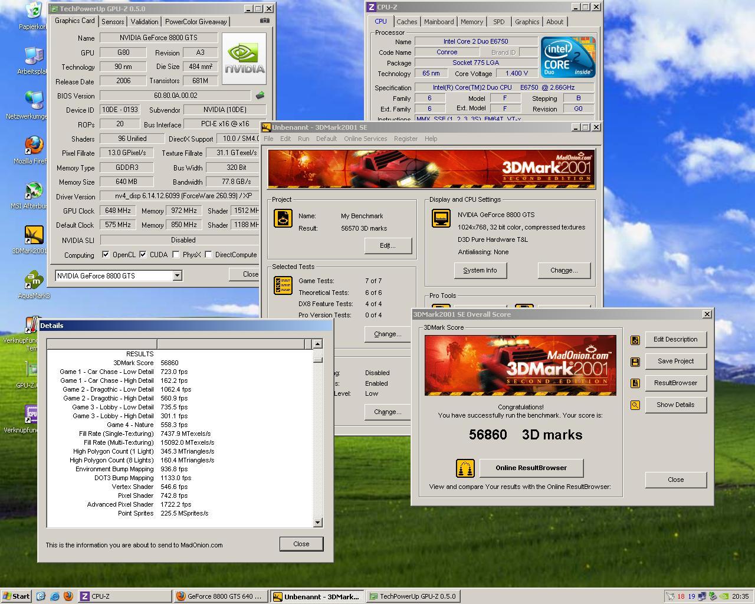Click Change... in Display and CPU Settings
The height and width of the screenshot is (604, 755).
pos(564,270)
